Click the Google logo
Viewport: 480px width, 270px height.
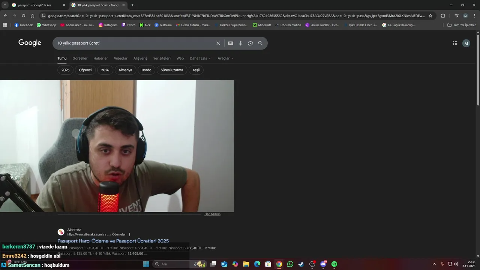tap(30, 43)
